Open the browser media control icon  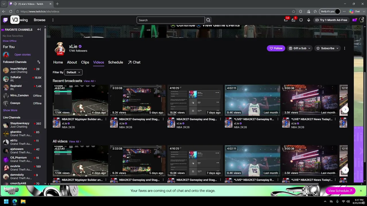click(308, 11)
